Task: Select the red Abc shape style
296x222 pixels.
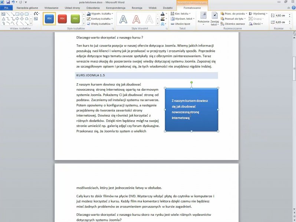Action: click(x=62, y=18)
